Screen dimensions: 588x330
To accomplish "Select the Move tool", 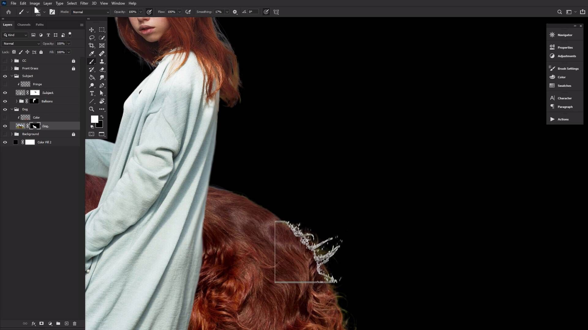I will [92, 30].
